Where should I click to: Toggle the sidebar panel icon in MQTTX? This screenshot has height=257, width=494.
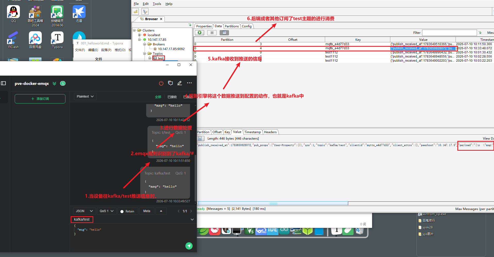pos(3,83)
